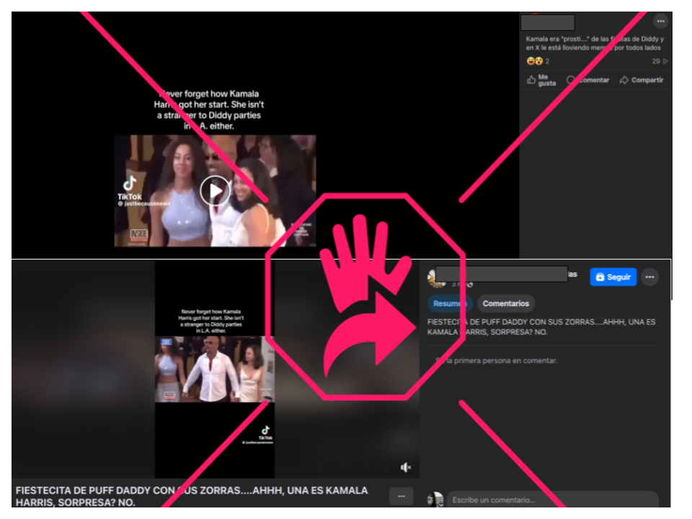
Task: Click the poster's profile picture beside Seguir
Action: click(435, 278)
